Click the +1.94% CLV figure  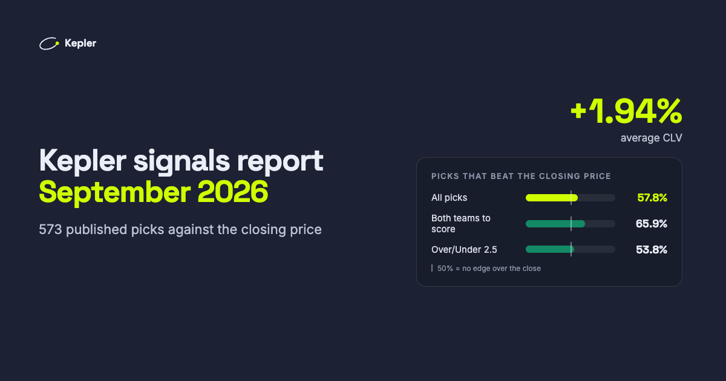click(x=626, y=112)
